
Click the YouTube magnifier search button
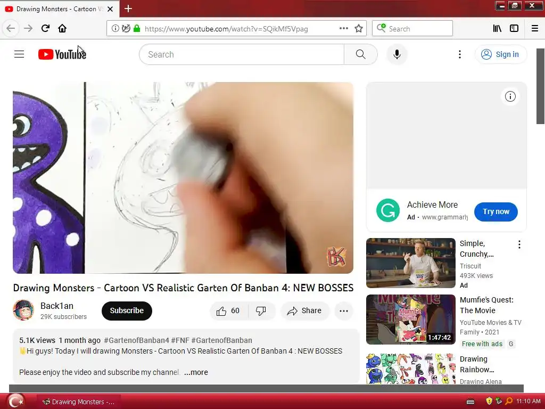361,55
